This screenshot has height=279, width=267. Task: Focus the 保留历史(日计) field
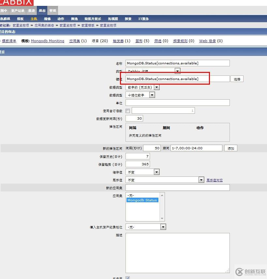pyautogui.click(x=138, y=156)
